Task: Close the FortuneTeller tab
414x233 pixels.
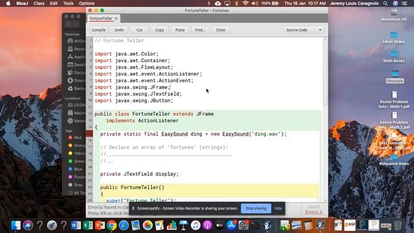Action: point(116,19)
